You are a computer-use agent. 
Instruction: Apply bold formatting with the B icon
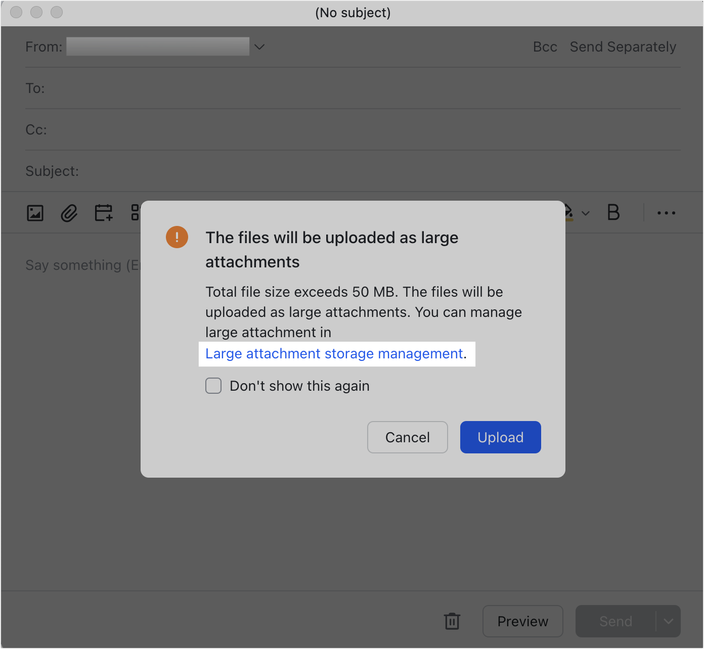pyautogui.click(x=613, y=213)
